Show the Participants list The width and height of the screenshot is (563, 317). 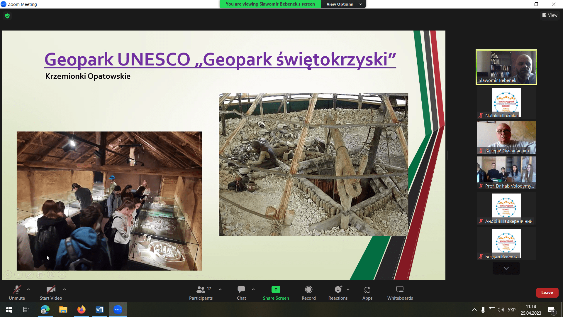click(201, 293)
